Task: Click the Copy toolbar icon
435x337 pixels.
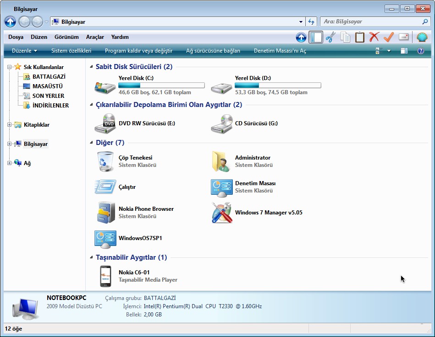Action: pos(345,37)
